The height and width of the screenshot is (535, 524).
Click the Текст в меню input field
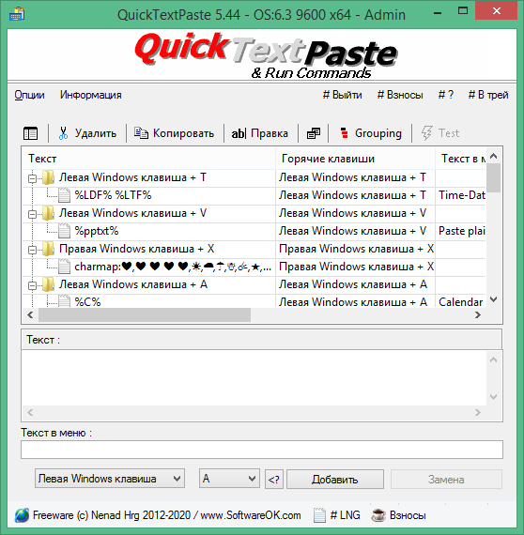click(x=262, y=450)
